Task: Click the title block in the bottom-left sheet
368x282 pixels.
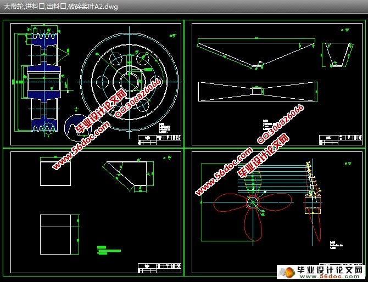Action: click(158, 268)
